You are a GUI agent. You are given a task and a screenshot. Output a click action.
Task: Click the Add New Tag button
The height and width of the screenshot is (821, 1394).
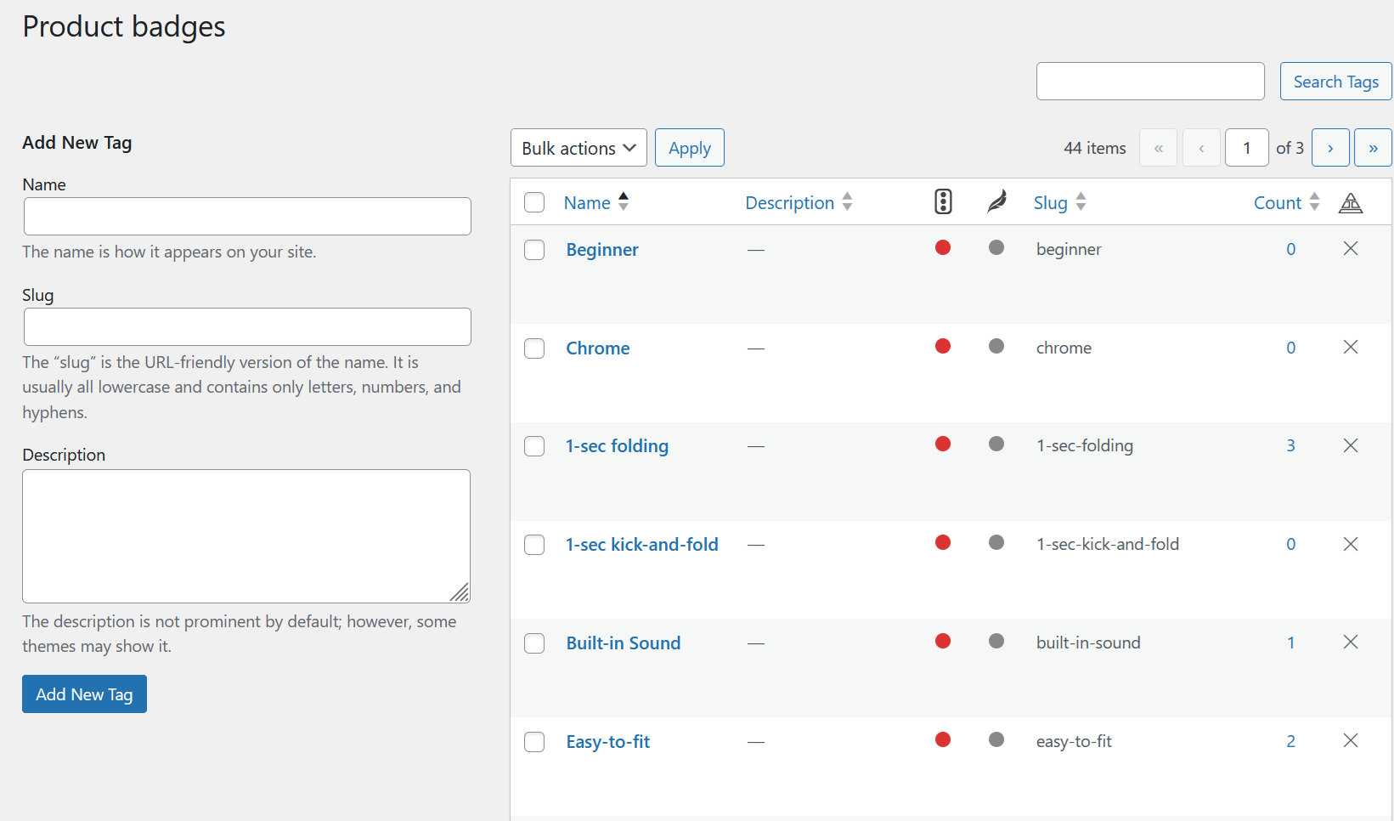tap(84, 694)
